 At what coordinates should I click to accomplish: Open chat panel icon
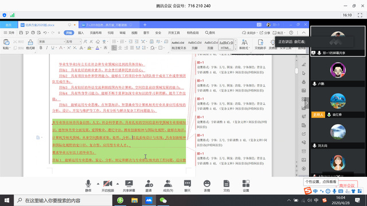pos(188,185)
